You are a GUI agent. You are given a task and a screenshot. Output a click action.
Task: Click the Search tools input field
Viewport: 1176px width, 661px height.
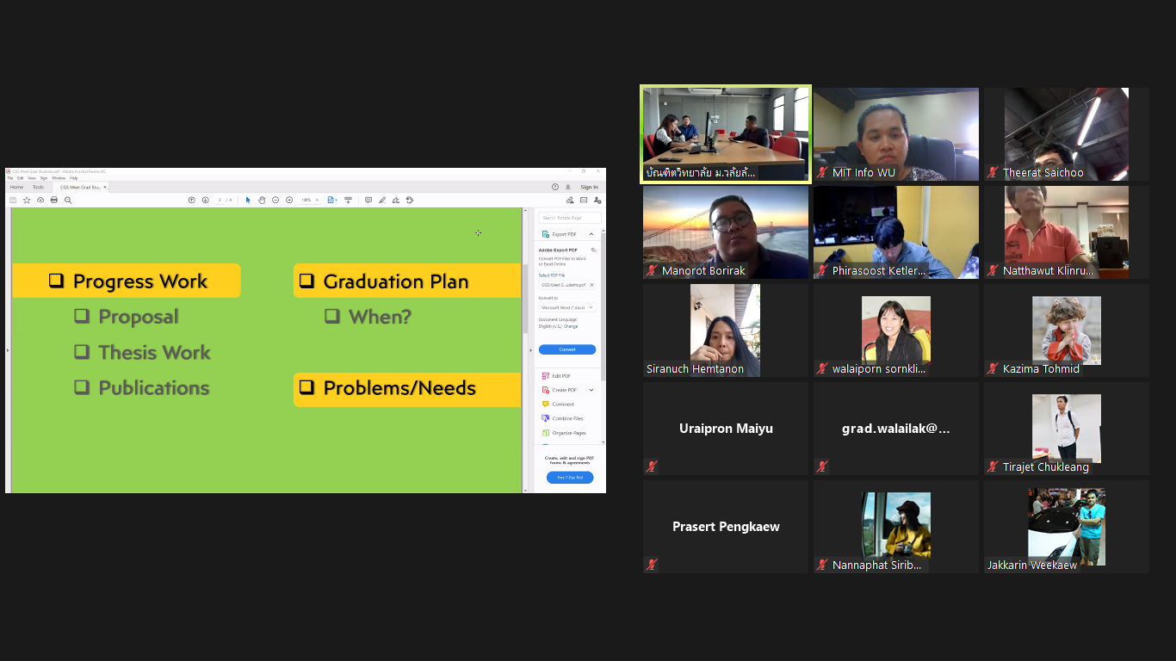point(570,218)
